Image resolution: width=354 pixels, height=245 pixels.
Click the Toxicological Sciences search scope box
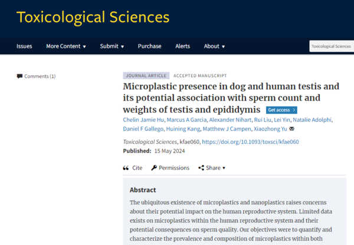(x=330, y=46)
